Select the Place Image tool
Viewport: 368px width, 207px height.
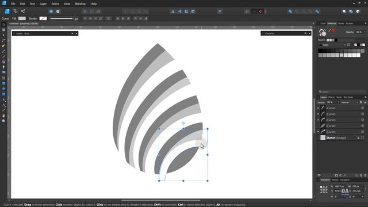3,73
